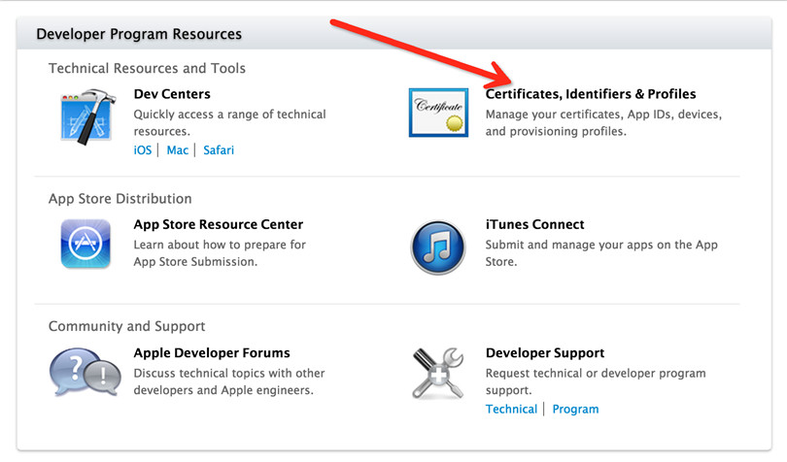Open the Program support link
The image size is (787, 462).
tap(576, 409)
